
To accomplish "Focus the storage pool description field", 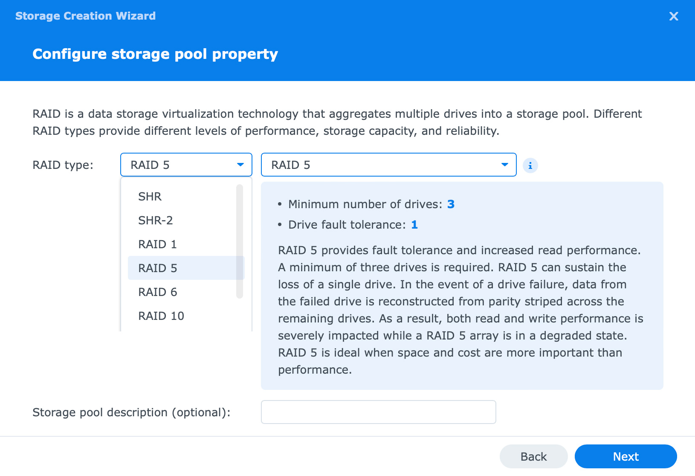I will [x=378, y=412].
